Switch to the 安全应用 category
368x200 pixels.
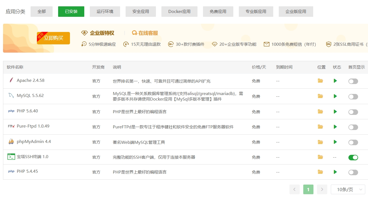141,12
